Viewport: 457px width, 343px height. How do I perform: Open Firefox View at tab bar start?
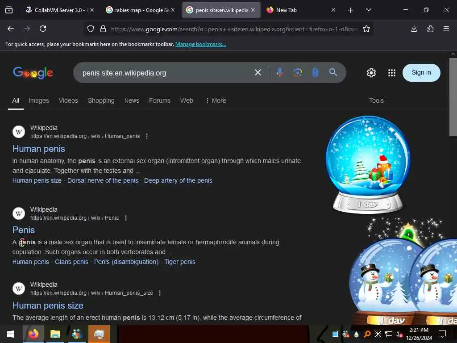[9, 10]
